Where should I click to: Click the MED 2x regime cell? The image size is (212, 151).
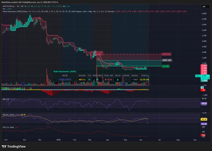(x=82, y=80)
